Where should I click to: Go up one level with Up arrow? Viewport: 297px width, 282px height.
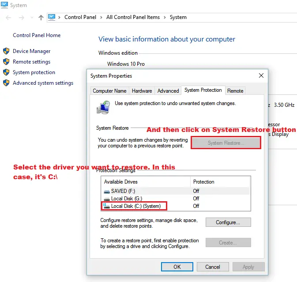pos(41,18)
